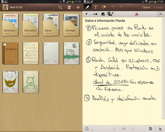Screen dimensions: 165x132
Task: Select the Text input mode (T)
Action: pyautogui.click(x=95, y=7)
